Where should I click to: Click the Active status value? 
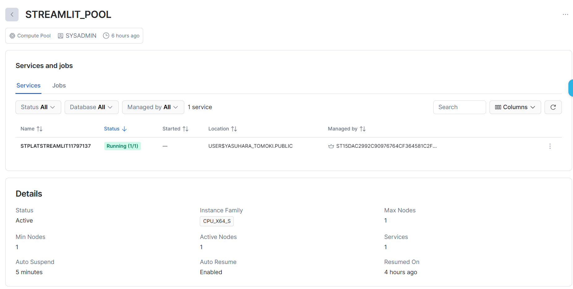[24, 221]
